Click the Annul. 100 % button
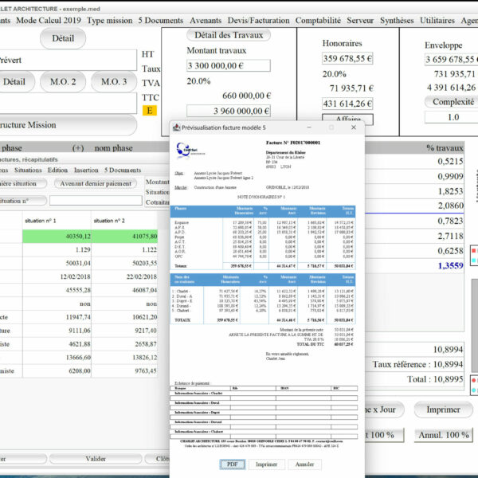 (x=444, y=435)
